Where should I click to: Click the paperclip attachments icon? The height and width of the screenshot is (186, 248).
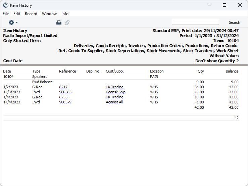pos(67,22)
